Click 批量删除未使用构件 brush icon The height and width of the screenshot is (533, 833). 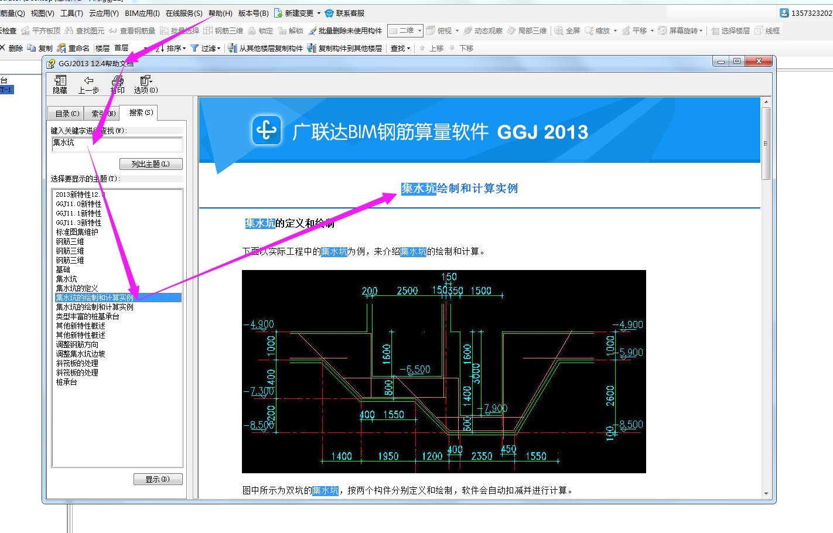click(312, 30)
